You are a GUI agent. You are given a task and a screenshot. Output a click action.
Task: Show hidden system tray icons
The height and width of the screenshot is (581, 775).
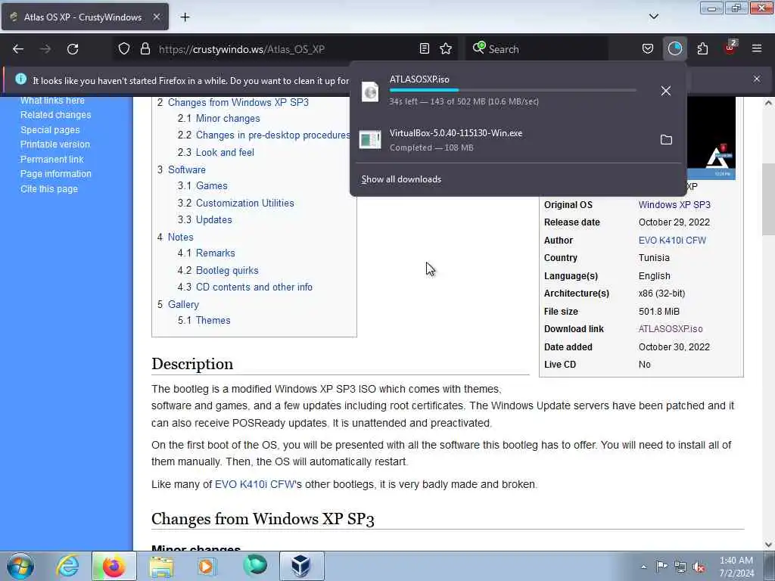coord(643,567)
